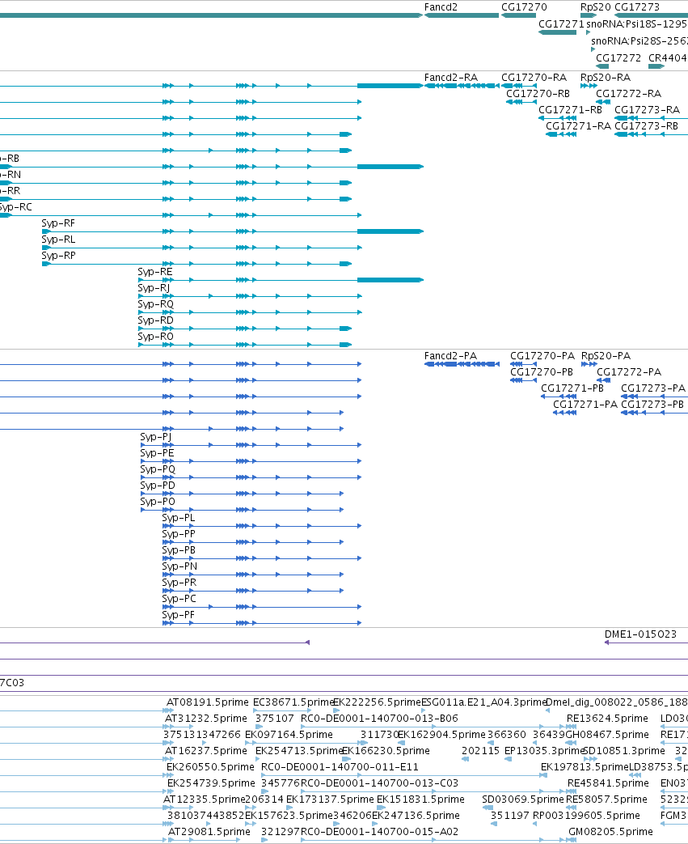Select the RE13624.5prime EST label
The height and width of the screenshot is (844, 688).
[x=607, y=719]
